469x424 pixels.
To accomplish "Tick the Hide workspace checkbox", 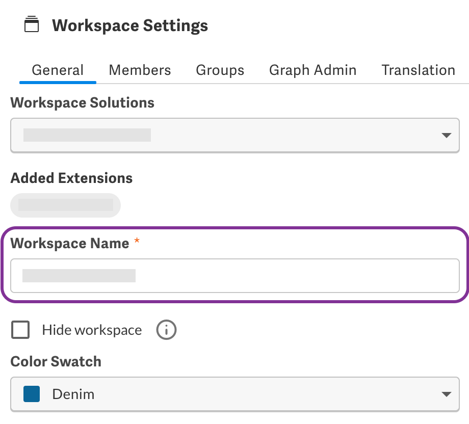I will click(x=21, y=330).
